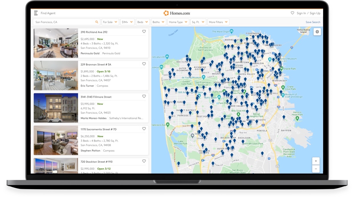Open the 720 Stockton Street # 910 title

96,162
